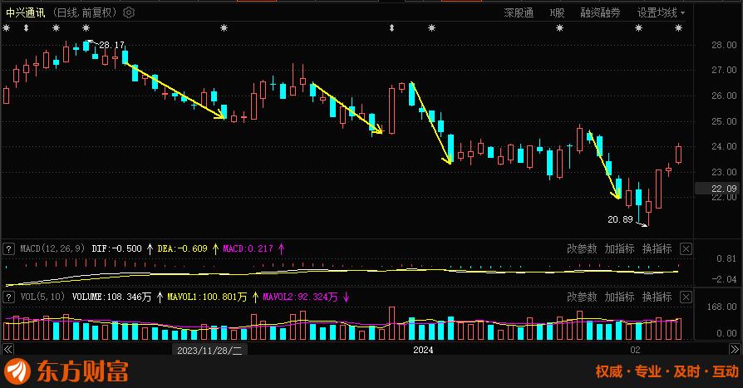Screen dimensions: 743x388
Task: Open chart settings gear next to 前复权
Action: 129,12
